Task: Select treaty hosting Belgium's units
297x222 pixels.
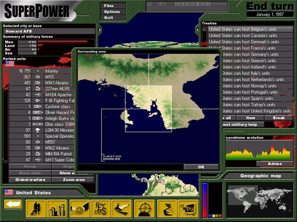Action: 250,29
